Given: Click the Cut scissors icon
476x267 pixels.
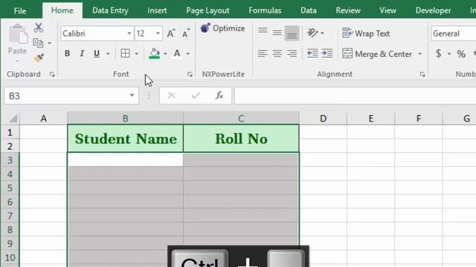Looking at the screenshot, I should [x=39, y=28].
